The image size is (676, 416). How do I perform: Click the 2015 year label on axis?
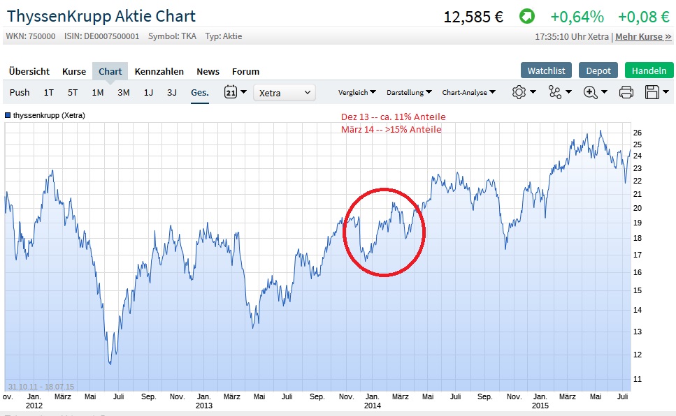540,406
